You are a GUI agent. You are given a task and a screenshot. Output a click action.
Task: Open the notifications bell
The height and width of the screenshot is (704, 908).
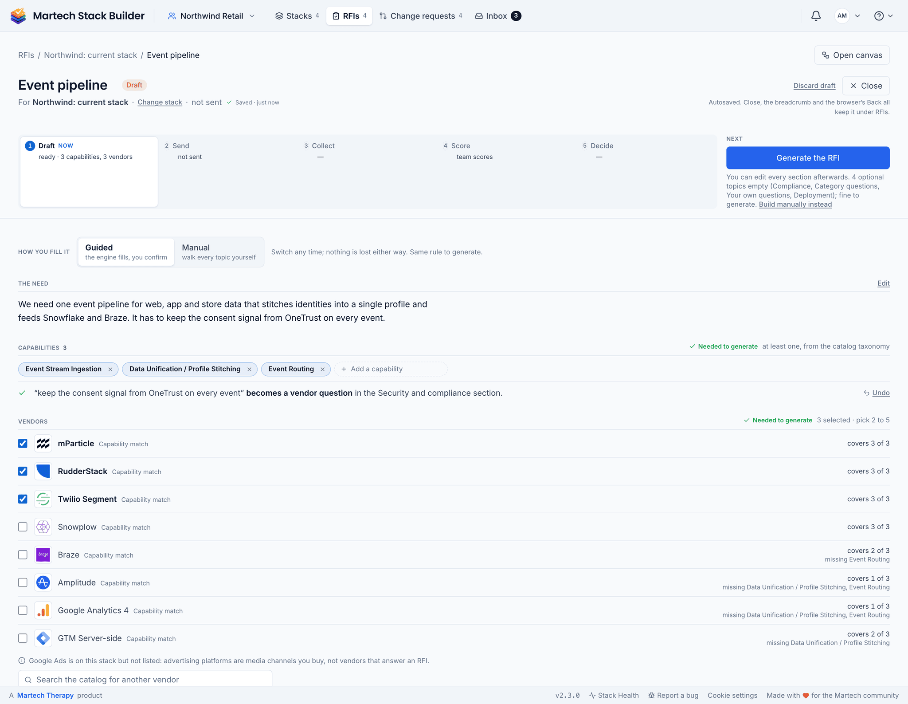click(x=816, y=16)
